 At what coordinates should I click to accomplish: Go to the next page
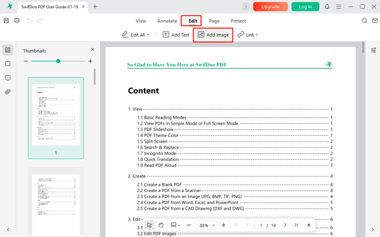tap(285, 225)
